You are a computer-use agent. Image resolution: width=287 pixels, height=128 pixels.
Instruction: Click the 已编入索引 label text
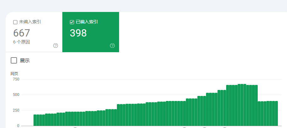pyautogui.click(x=87, y=22)
